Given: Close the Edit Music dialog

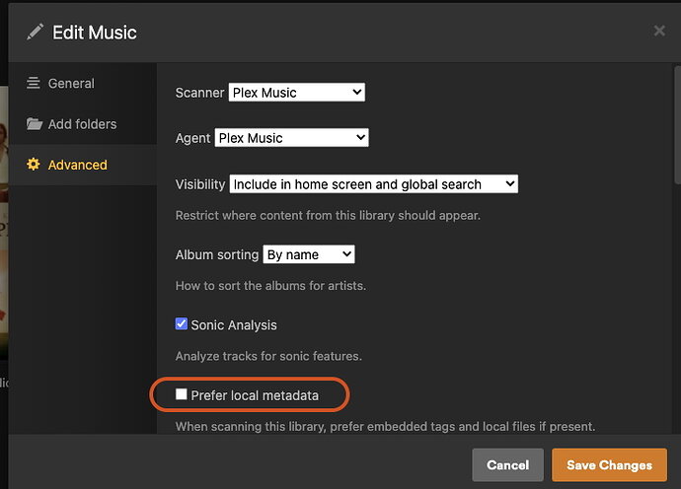Looking at the screenshot, I should (x=659, y=31).
